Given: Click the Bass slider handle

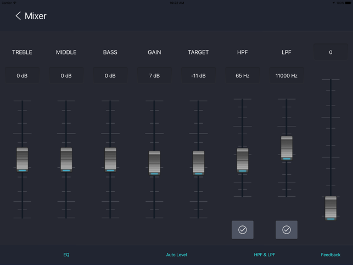Looking at the screenshot, I should pyautogui.click(x=110, y=159).
